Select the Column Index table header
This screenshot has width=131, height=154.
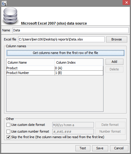pos(79,62)
